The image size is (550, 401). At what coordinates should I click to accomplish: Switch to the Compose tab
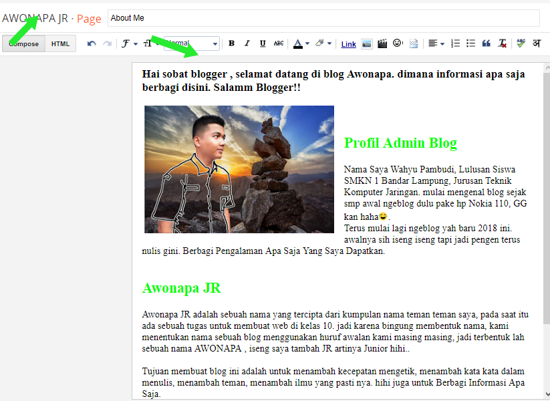point(23,43)
